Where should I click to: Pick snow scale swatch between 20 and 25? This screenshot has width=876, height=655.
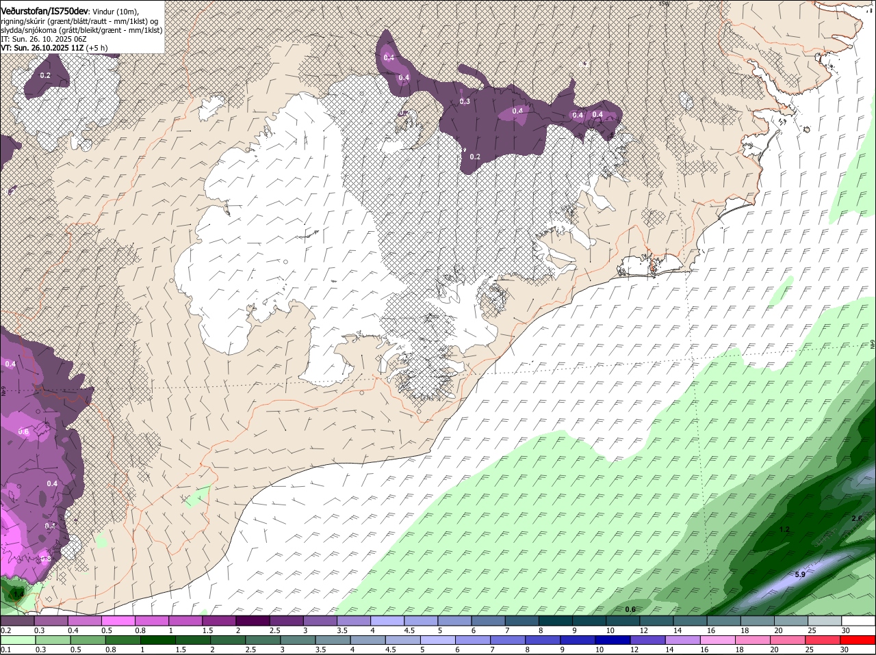[791, 621]
